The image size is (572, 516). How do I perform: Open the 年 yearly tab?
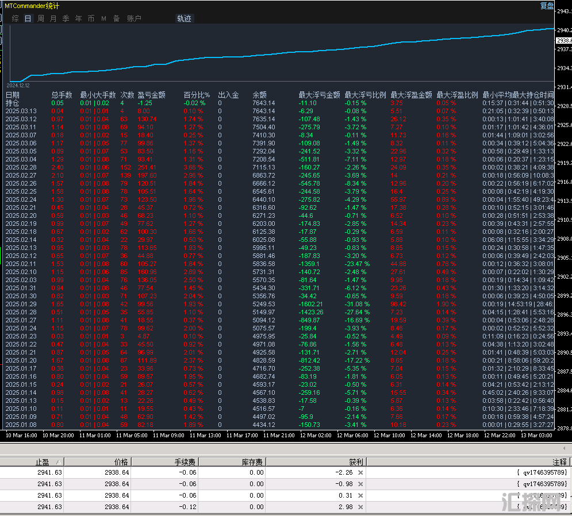(x=78, y=18)
